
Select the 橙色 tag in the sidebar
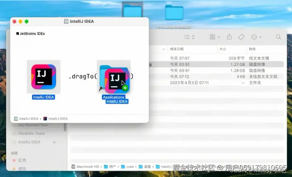point(19,169)
